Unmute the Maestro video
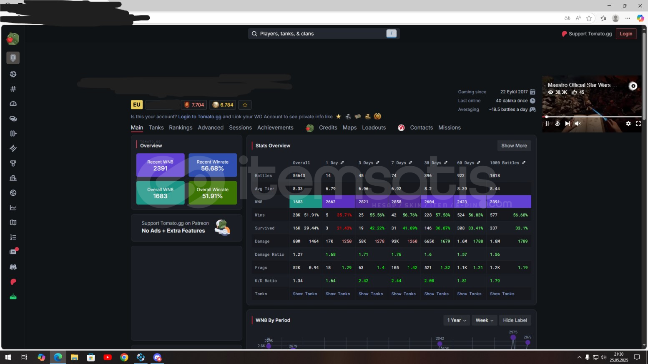 (x=578, y=124)
